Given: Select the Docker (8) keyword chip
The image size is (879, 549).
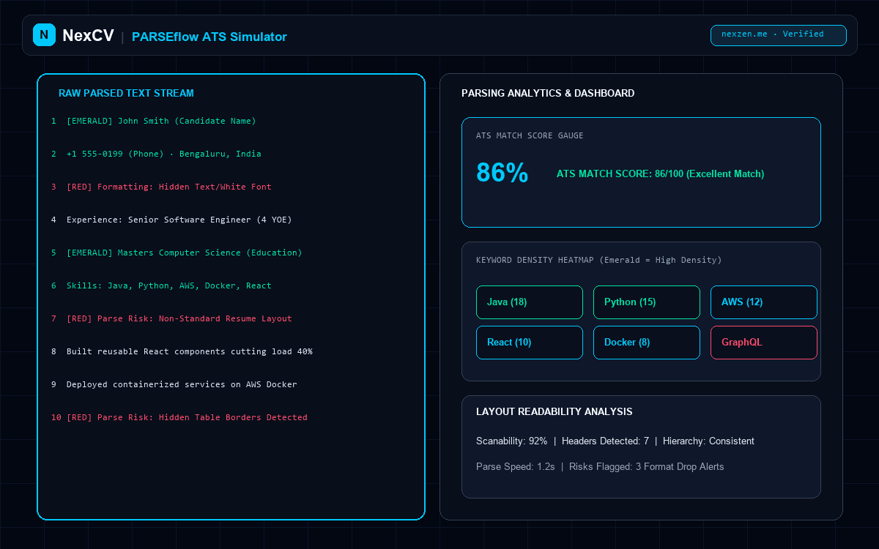Looking at the screenshot, I should click(647, 343).
